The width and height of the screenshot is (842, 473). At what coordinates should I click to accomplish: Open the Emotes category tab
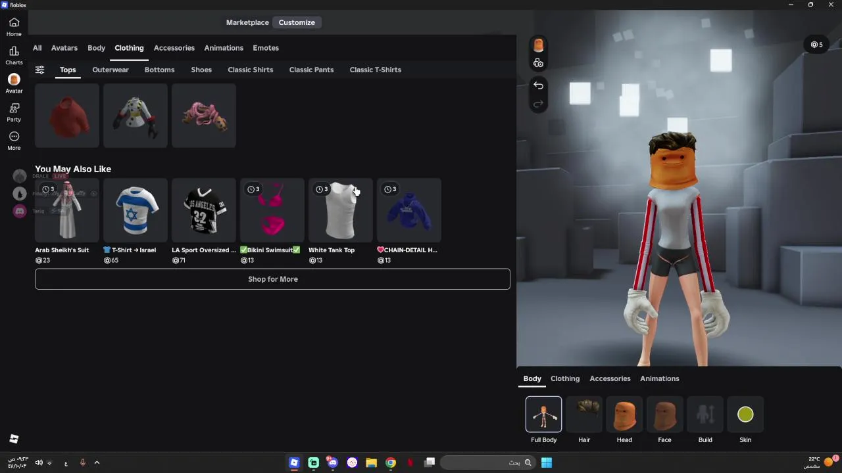pyautogui.click(x=266, y=48)
